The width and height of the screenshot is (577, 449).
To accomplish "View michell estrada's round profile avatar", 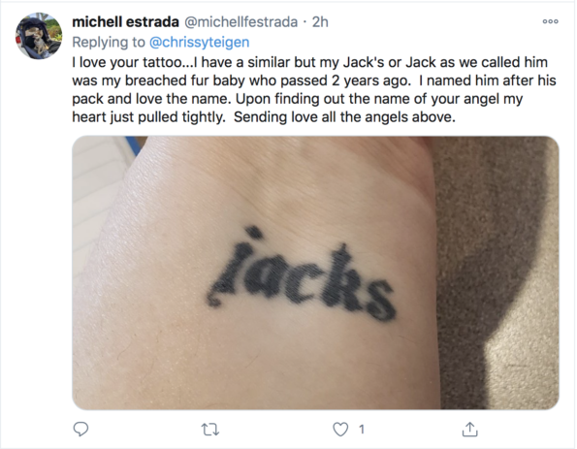I will 39,36.
